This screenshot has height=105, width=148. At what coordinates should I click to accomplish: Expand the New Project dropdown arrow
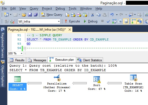11,15
